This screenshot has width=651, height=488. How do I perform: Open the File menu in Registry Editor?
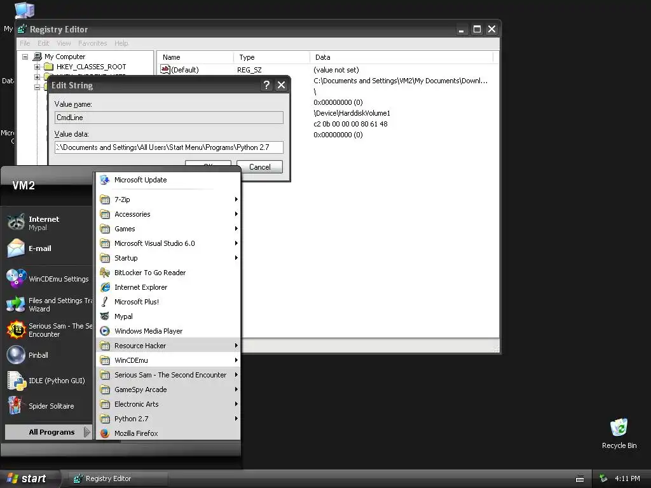click(25, 43)
